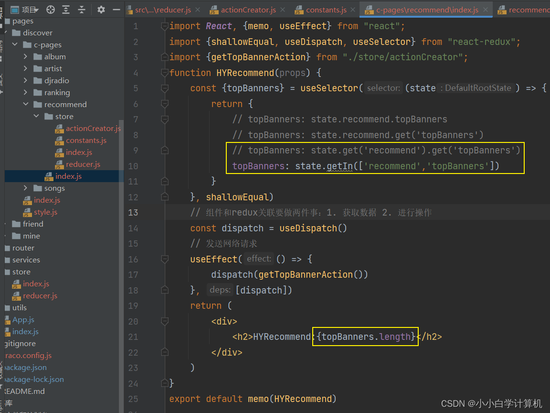
Task: Expand the album folder
Action: coord(25,56)
